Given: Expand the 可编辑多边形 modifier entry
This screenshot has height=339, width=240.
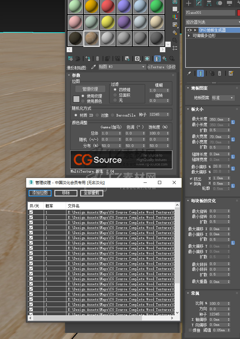Looking at the screenshot, I should 189,36.
